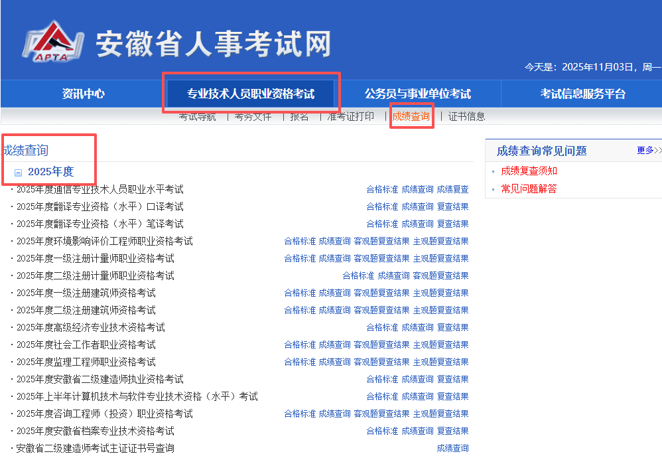Open the 成绩复查须知 link

(529, 171)
